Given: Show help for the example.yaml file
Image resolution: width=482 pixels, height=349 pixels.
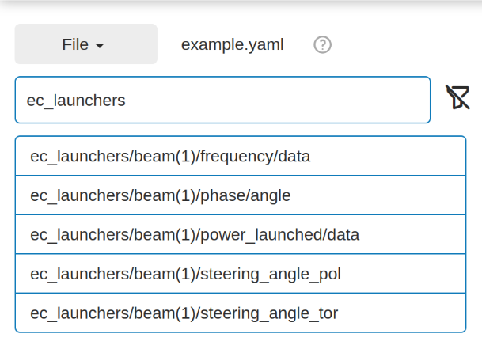Looking at the screenshot, I should click(322, 44).
